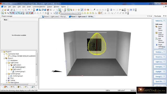The height and width of the screenshot is (94, 167).
Task: Collapse the Project 1 tree node
Action: [2, 52]
